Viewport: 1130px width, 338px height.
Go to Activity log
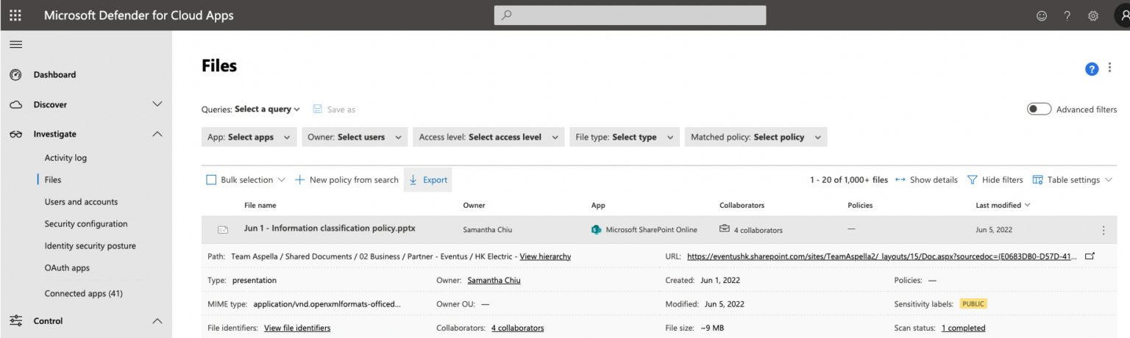coord(65,158)
